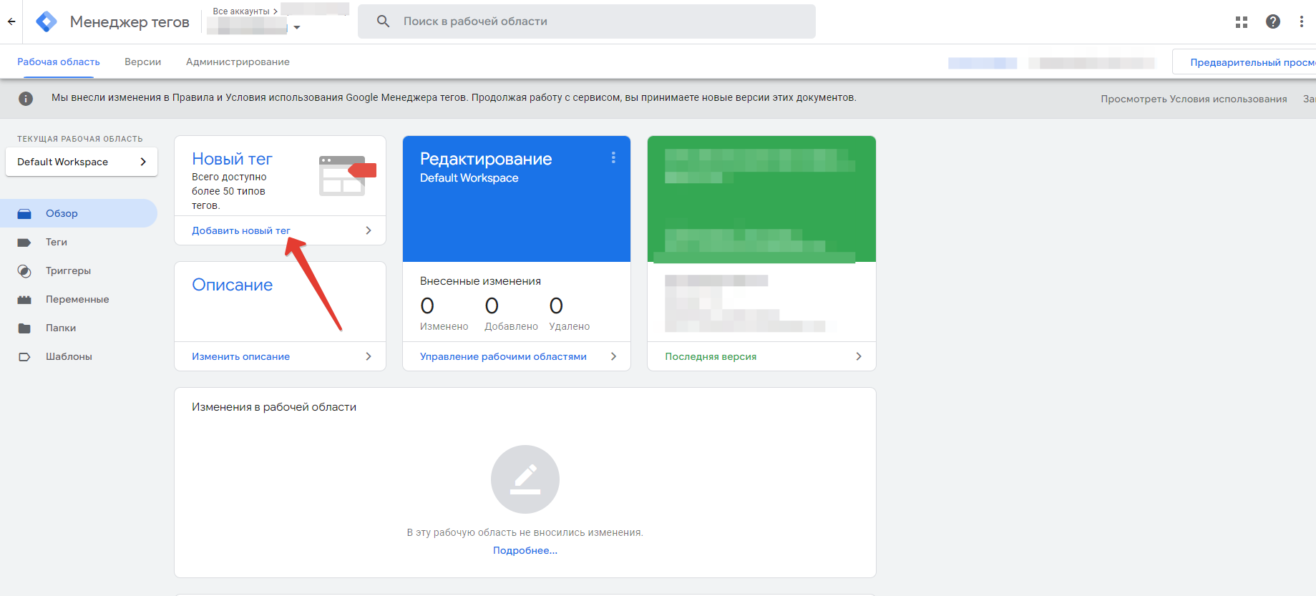Select Переменные in the sidebar
The width and height of the screenshot is (1316, 596).
pyautogui.click(x=77, y=299)
